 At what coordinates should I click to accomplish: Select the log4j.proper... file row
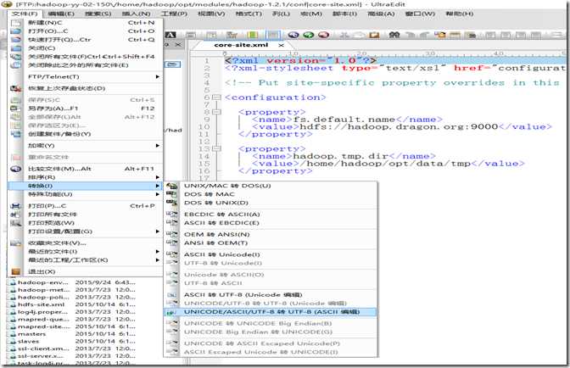(72, 312)
